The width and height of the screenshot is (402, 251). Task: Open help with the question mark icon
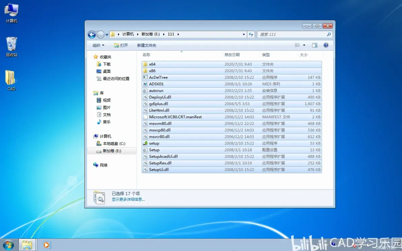click(326, 45)
